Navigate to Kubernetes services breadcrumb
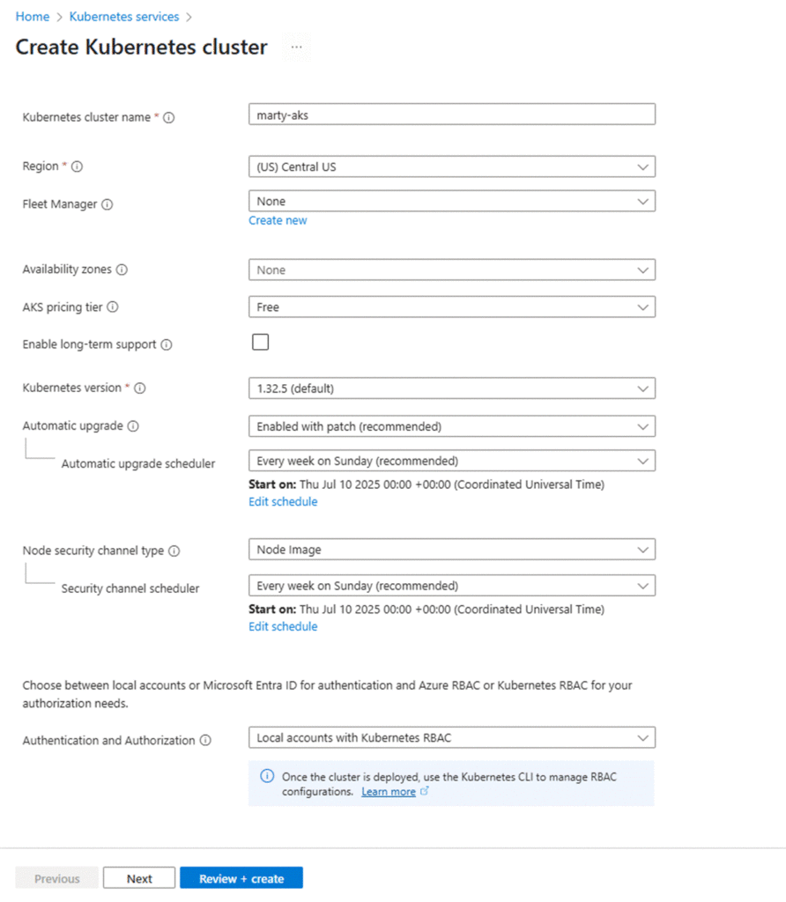Screen dimensions: 786x902 click(x=124, y=17)
